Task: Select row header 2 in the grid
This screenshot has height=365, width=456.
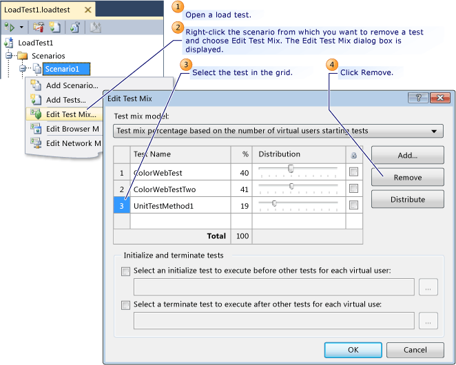Action: pyautogui.click(x=121, y=189)
